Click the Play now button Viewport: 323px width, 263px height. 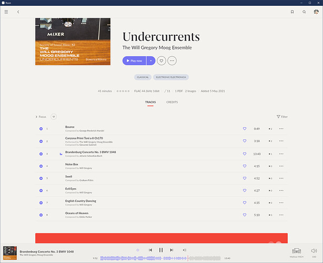pos(134,61)
